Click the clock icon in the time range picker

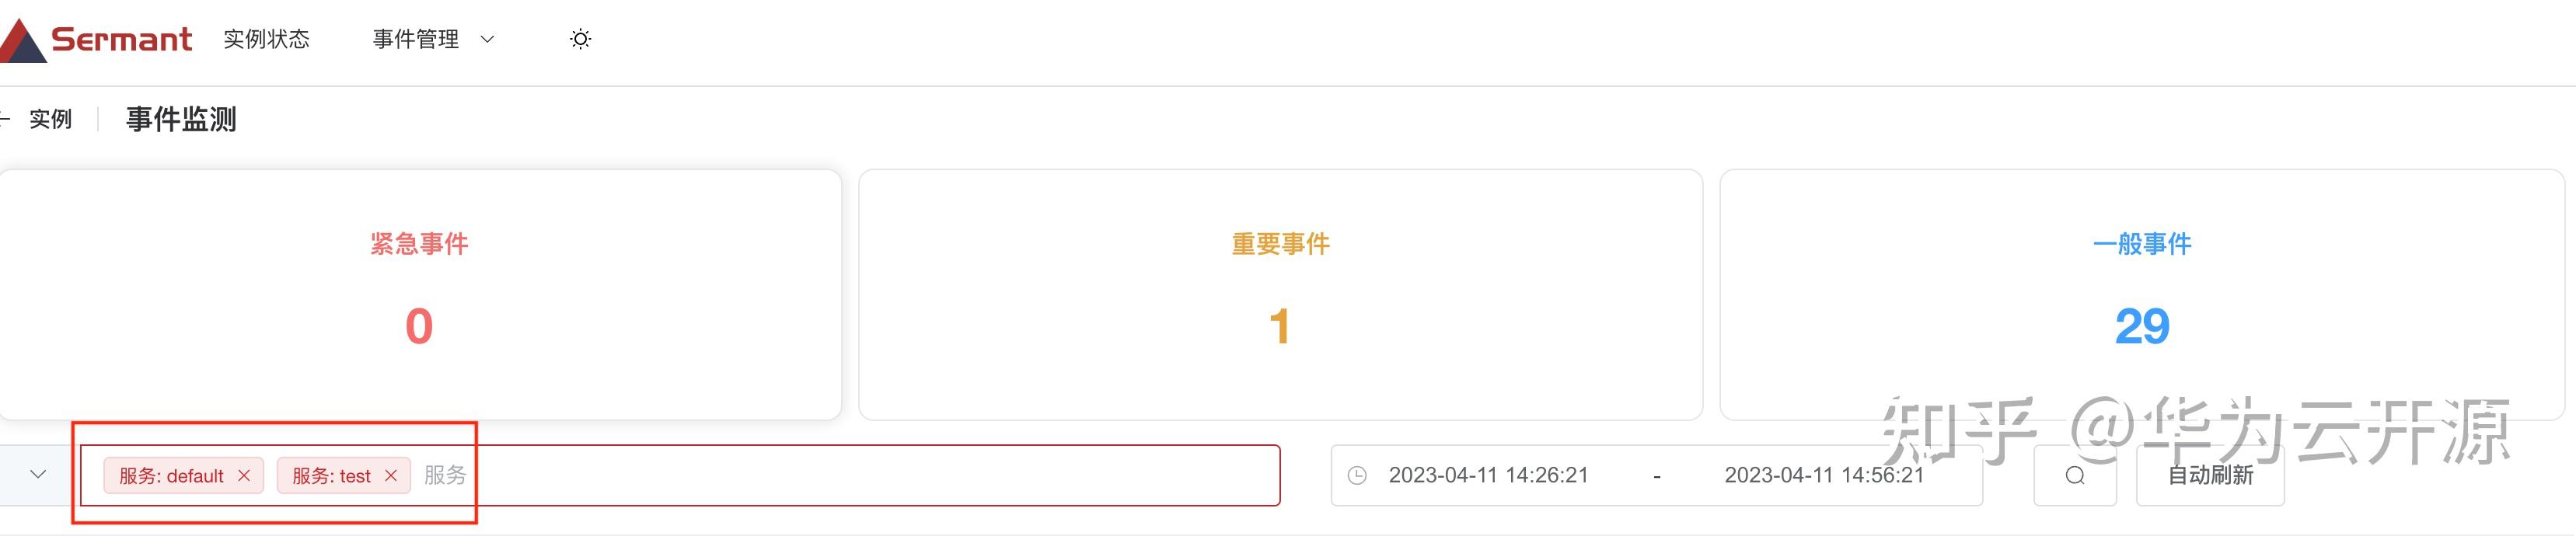(x=1356, y=475)
